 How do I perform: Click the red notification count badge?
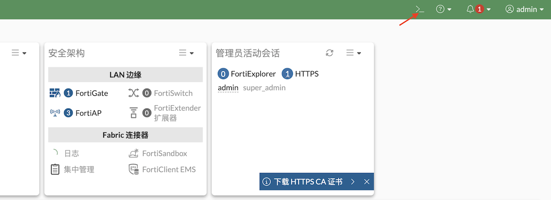[479, 9]
